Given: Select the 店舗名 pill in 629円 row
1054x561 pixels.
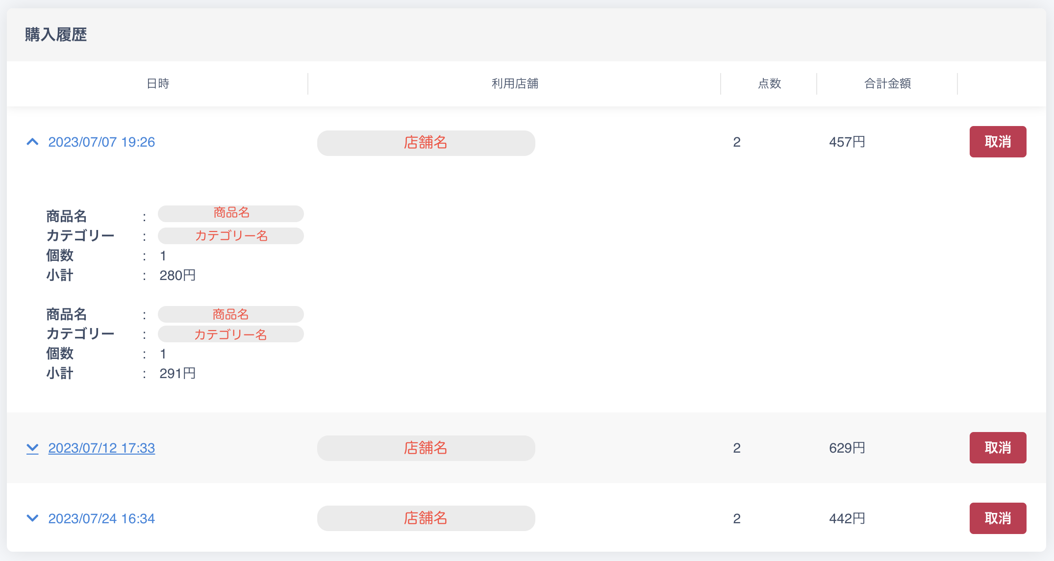Looking at the screenshot, I should (426, 448).
